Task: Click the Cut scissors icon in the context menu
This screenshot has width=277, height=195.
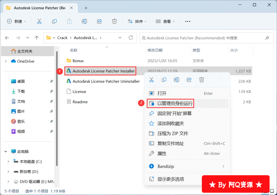Action: pyautogui.click(x=152, y=80)
